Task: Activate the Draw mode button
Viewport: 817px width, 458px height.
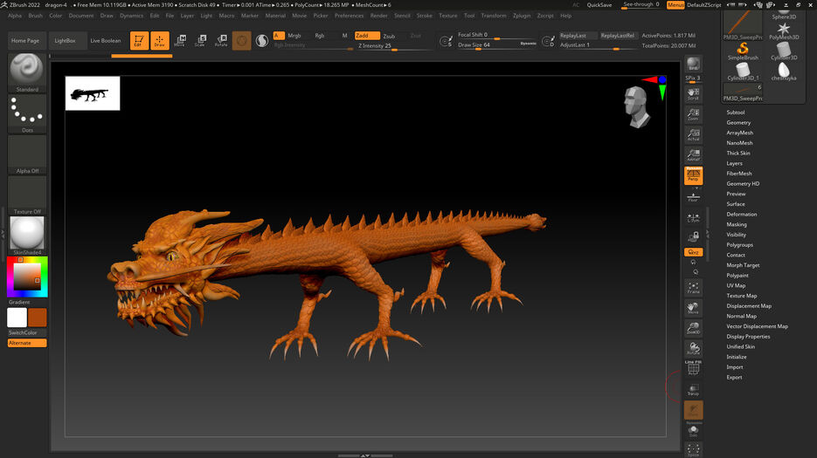Action: [x=160, y=40]
